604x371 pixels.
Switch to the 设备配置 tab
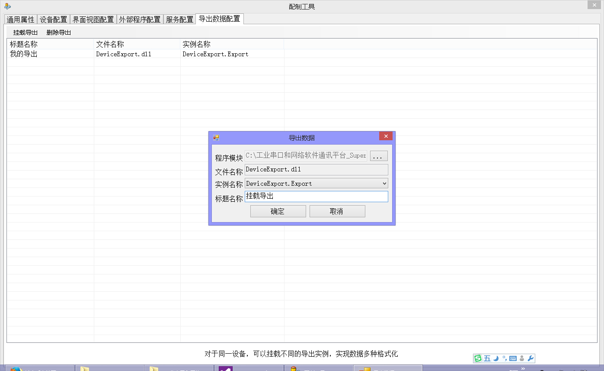tap(54, 19)
